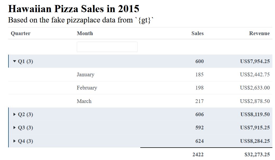Image resolution: width=275 pixels, height=160 pixels.
Task: Click March sales value 217
Action: (199, 101)
